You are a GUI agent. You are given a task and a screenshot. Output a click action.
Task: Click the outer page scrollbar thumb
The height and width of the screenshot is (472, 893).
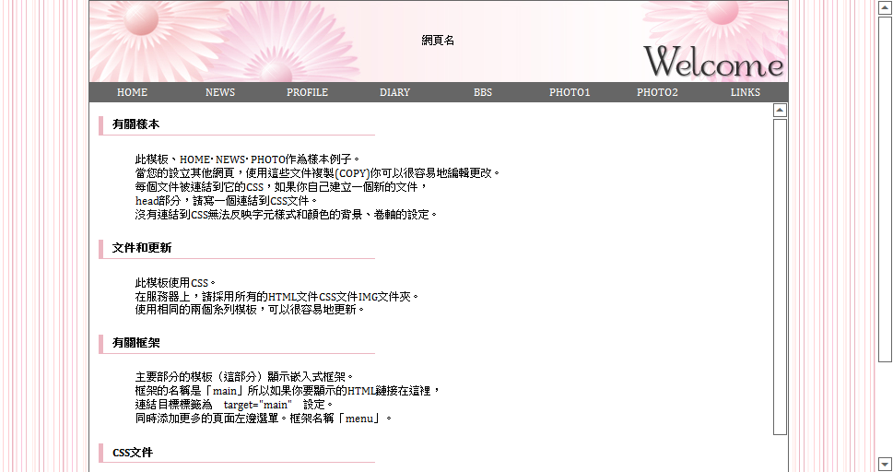(x=885, y=189)
